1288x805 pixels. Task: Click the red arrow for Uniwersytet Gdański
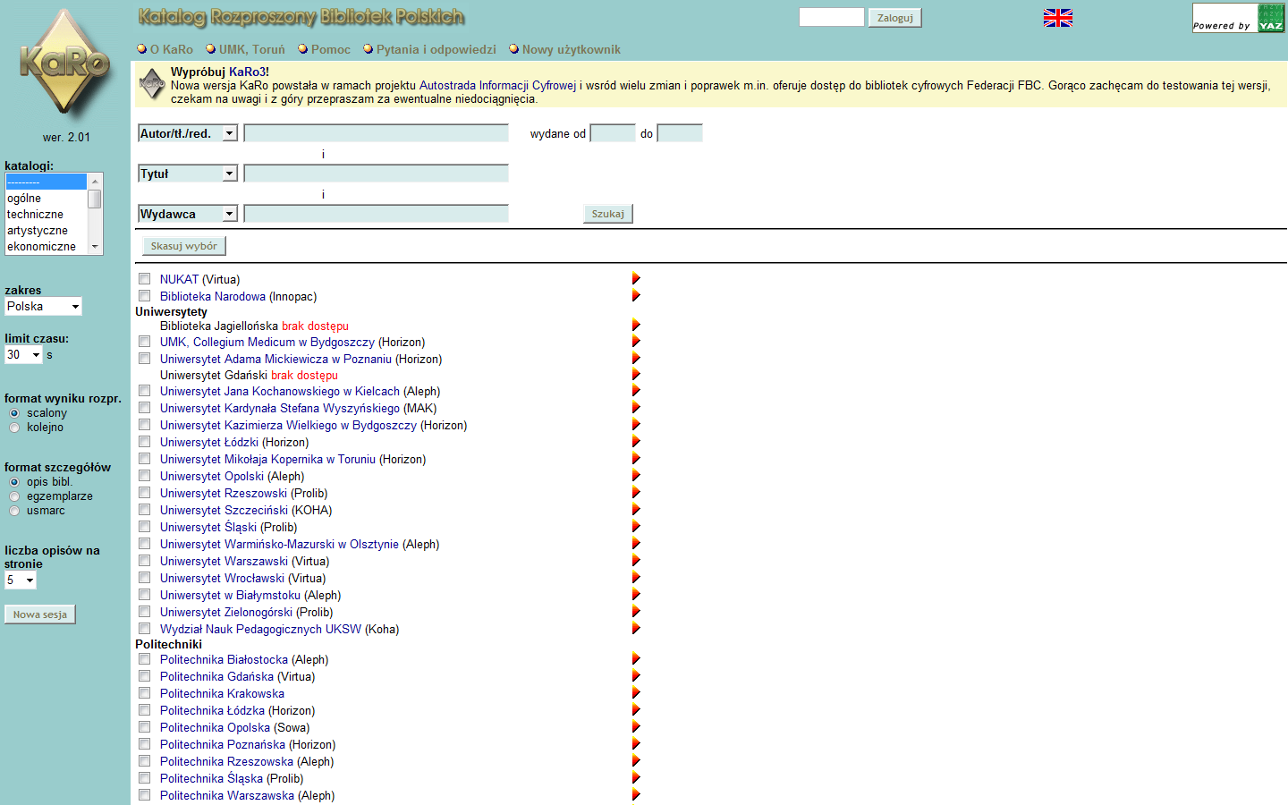(x=636, y=375)
